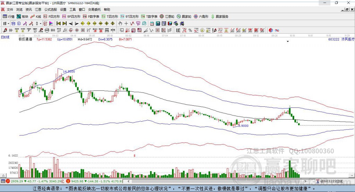Open 赢家服务 with the dollar icon
Image resolution: width=355 pixels, height=192 pixels.
click(219, 17)
